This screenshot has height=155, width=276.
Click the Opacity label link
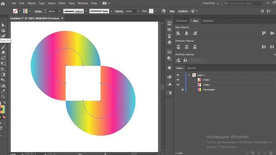(x=119, y=11)
